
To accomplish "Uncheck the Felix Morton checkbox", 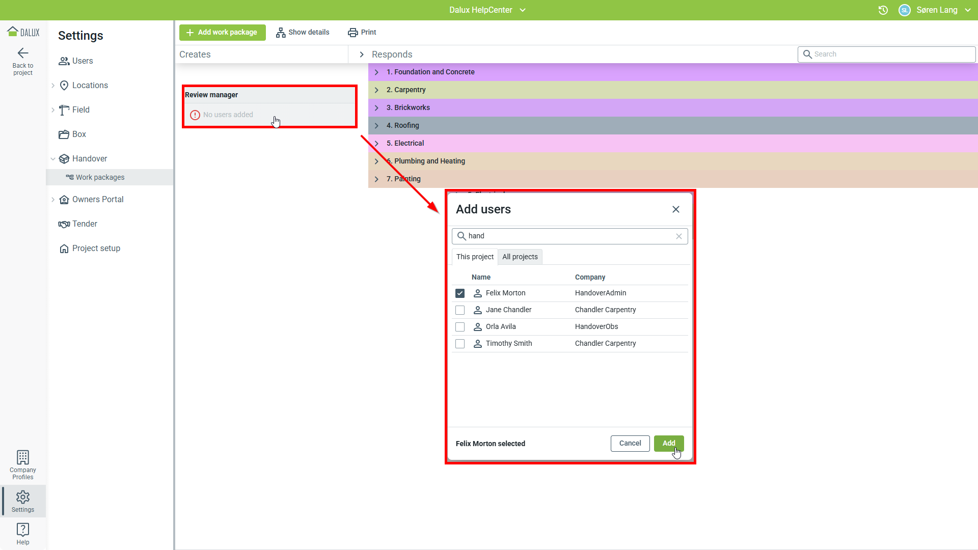I will click(x=460, y=293).
